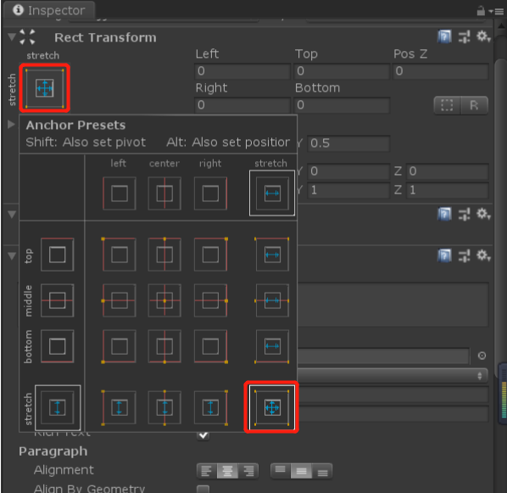This screenshot has width=507, height=493.
Task: Open the dropdown field with arrows
Action: (393, 376)
